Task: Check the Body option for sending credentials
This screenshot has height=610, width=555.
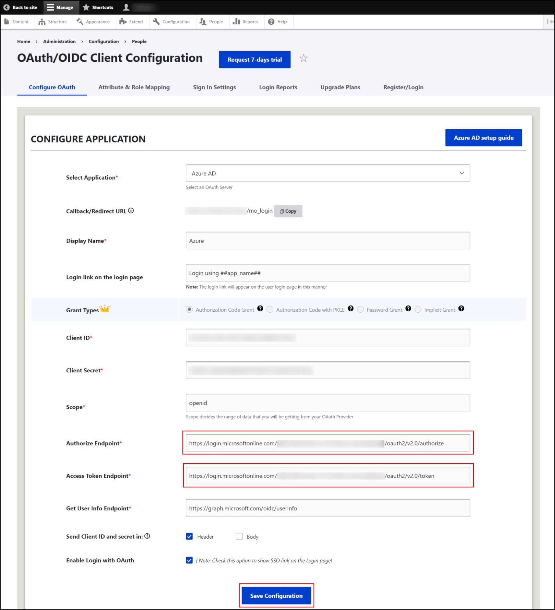Action: (240, 536)
